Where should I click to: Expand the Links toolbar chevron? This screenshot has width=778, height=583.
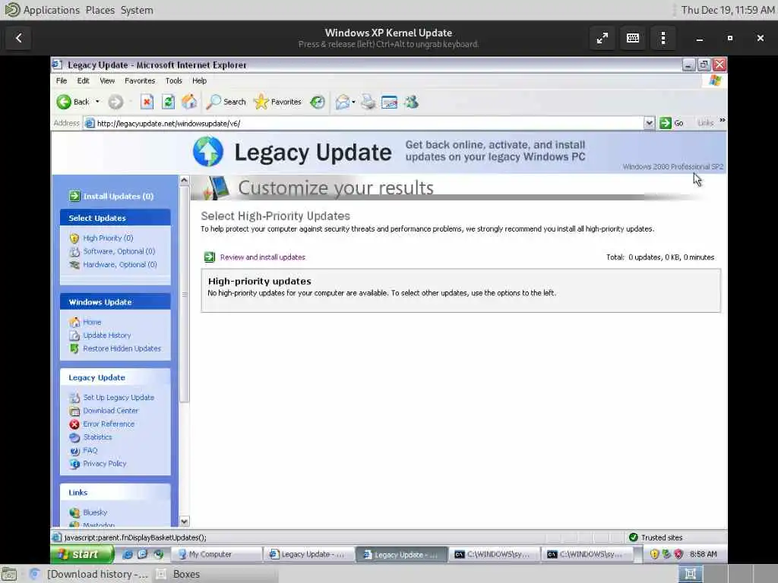pyautogui.click(x=723, y=121)
